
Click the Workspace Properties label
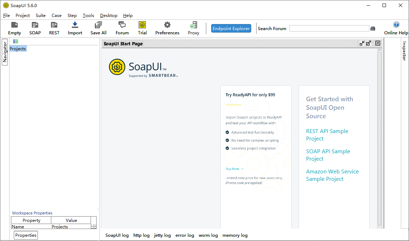pos(32,213)
